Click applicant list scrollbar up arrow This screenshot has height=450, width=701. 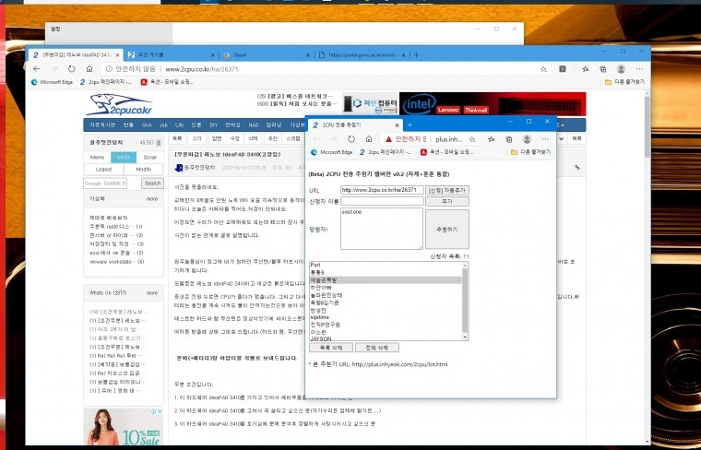(465, 266)
